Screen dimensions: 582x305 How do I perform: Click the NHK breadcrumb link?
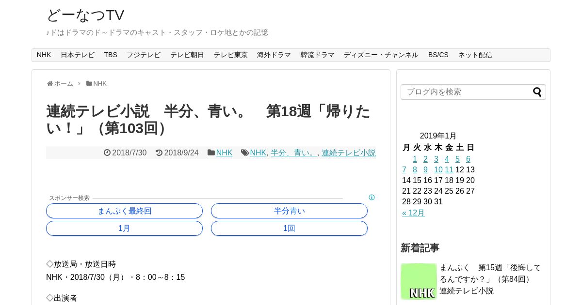(x=100, y=84)
